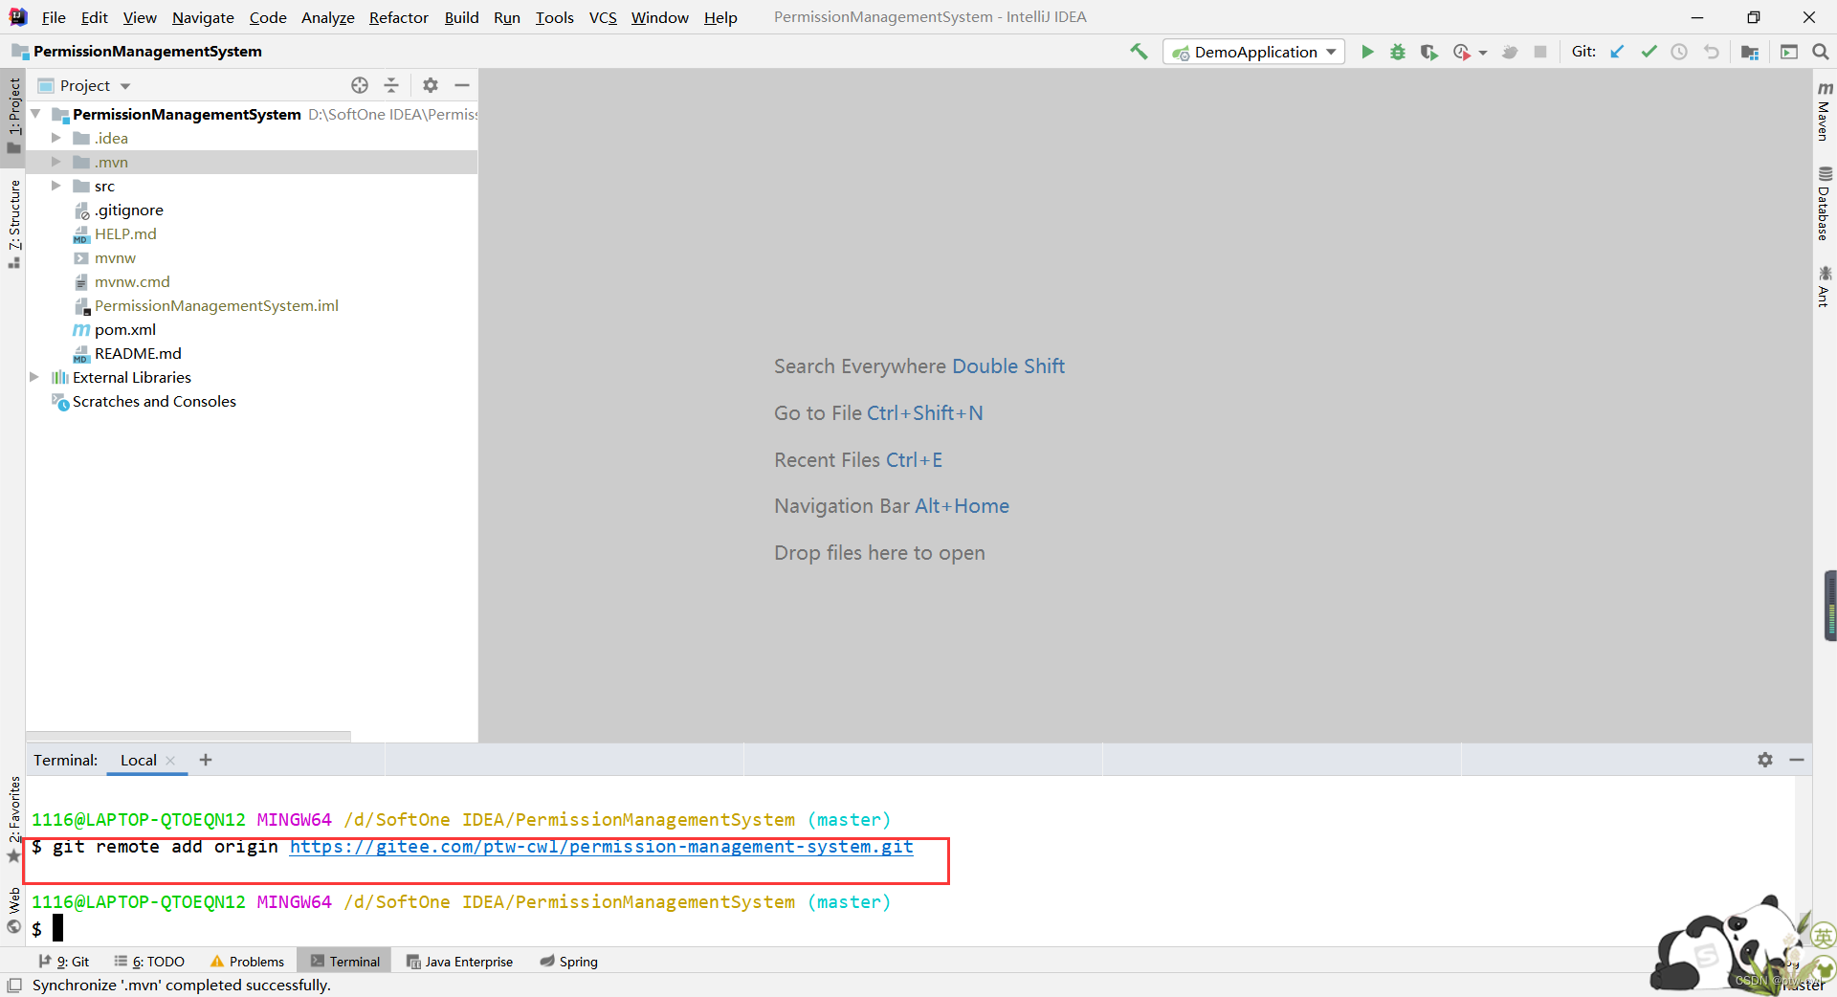The image size is (1837, 997).
Task: Open the 6: TODO tool tab
Action: click(x=149, y=962)
